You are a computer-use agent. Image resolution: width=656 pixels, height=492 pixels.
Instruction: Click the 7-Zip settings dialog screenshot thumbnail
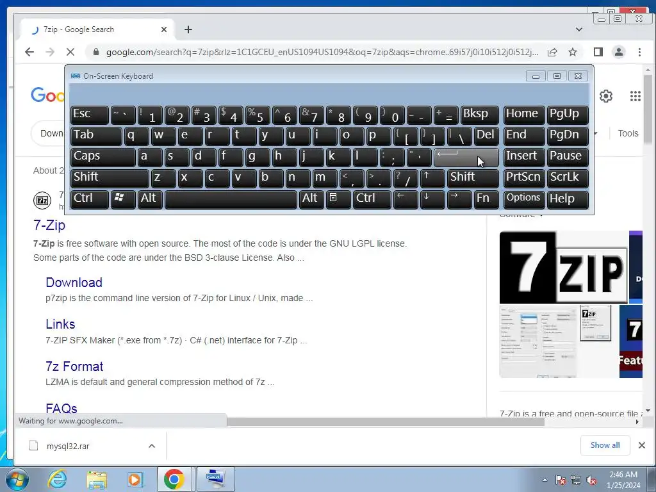(538, 341)
